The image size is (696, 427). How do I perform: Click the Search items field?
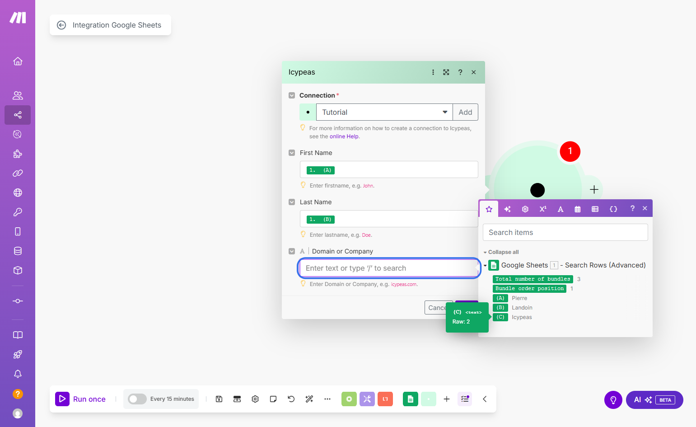pos(565,232)
